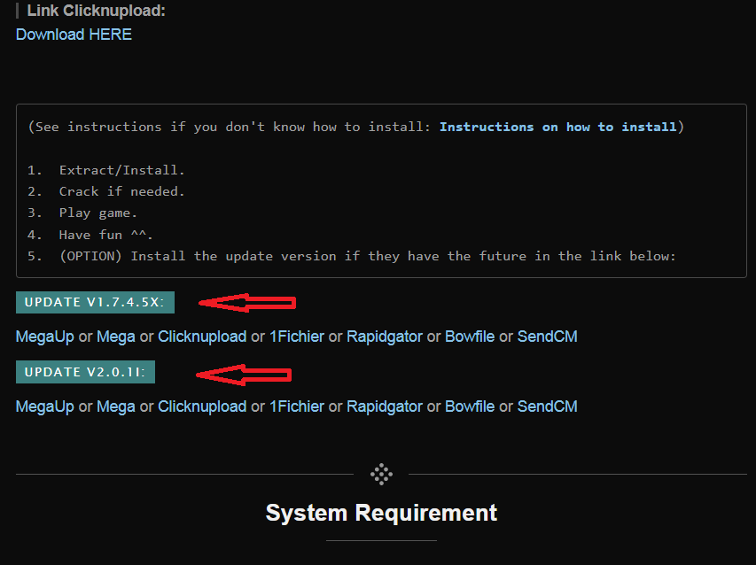The width and height of the screenshot is (756, 565).
Task: Open Rapidgator link under Update V2.0.1I
Action: pos(385,406)
